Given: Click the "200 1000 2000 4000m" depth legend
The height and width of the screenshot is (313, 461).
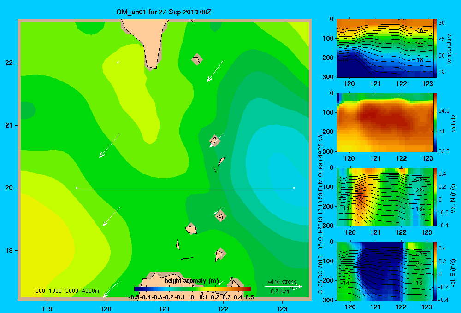Looking at the screenshot, I should (67, 291).
